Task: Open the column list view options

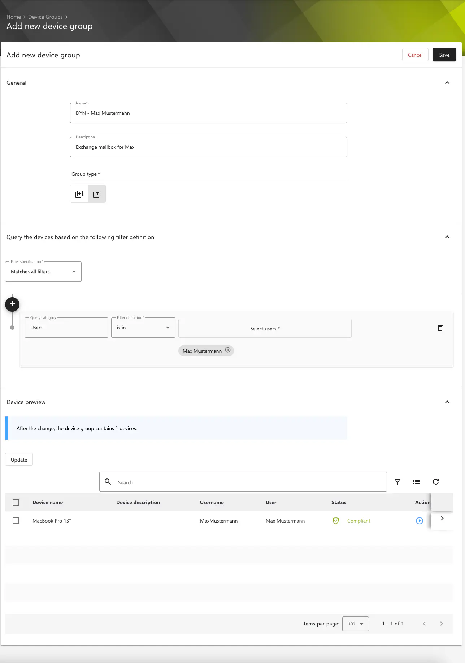Action: click(417, 482)
